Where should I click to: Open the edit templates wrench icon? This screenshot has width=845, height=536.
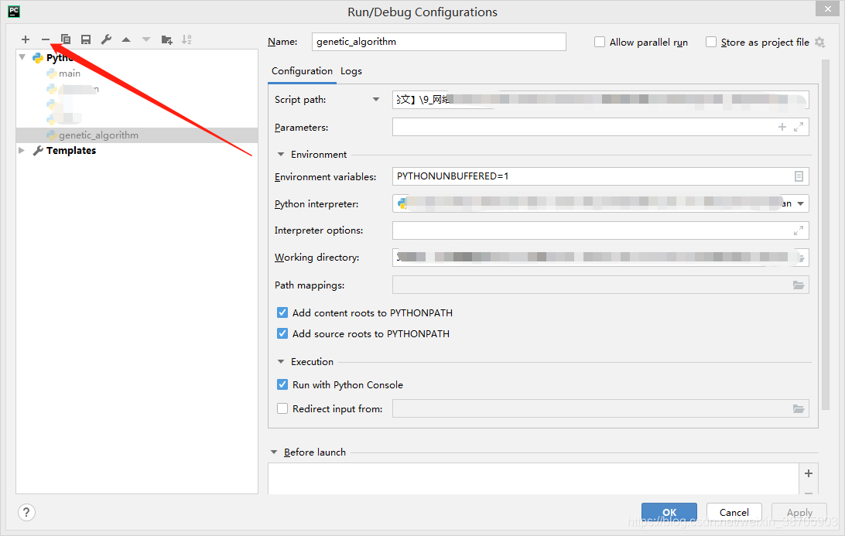click(106, 39)
